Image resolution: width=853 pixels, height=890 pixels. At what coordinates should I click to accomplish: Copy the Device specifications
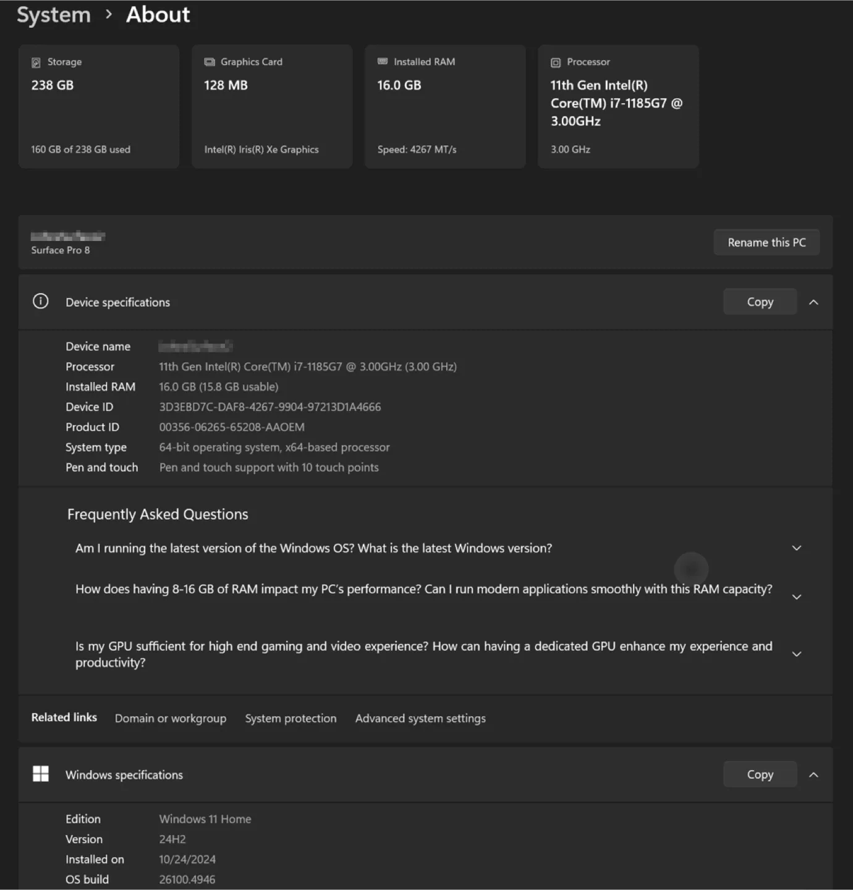(760, 302)
